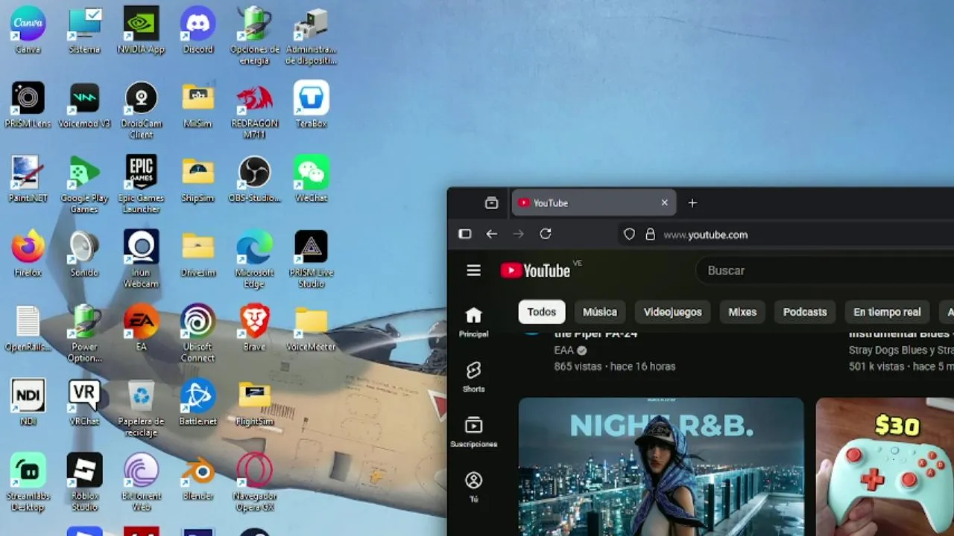Open the Sistema desktop shortcut
Viewport: 954px width, 536px height.
pos(84,31)
